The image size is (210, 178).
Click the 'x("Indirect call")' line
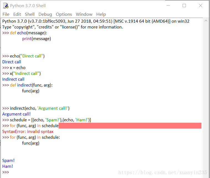[x=25, y=74]
